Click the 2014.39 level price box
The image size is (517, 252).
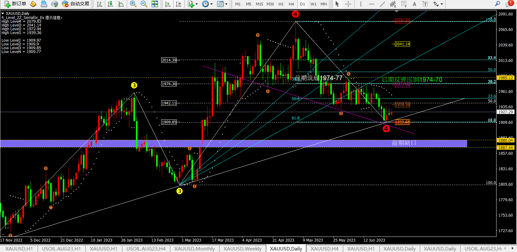tap(169, 60)
